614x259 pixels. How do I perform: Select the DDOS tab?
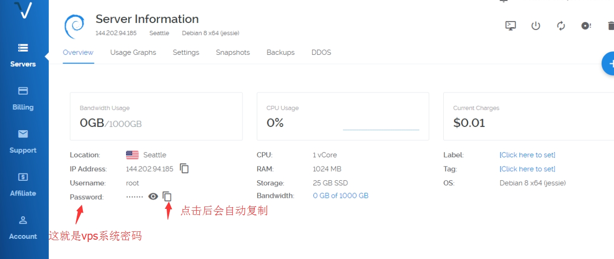pyautogui.click(x=321, y=52)
